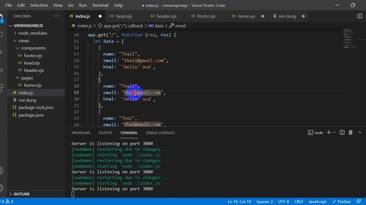Change language mode via JavaScript status item

pos(317,202)
